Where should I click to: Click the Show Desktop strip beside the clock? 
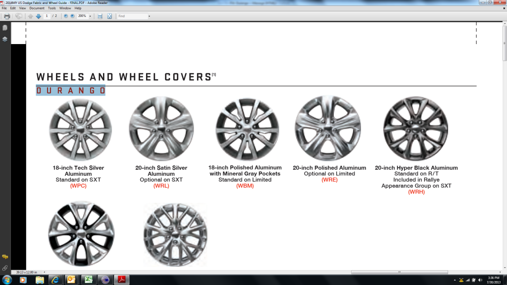click(505, 280)
